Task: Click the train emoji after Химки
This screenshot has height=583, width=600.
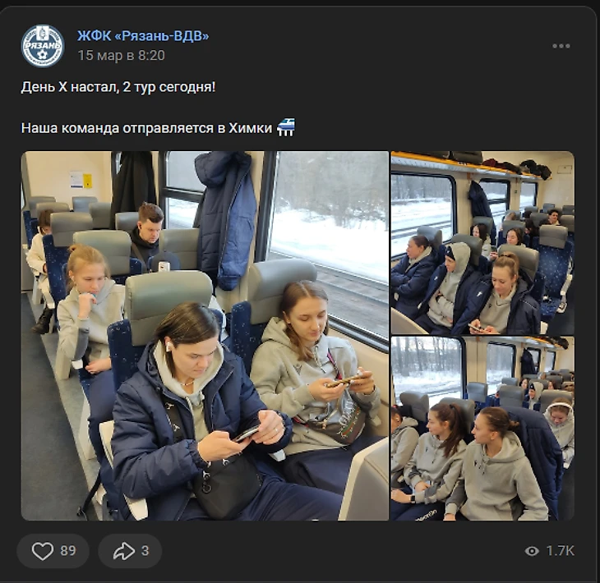Action: (286, 127)
